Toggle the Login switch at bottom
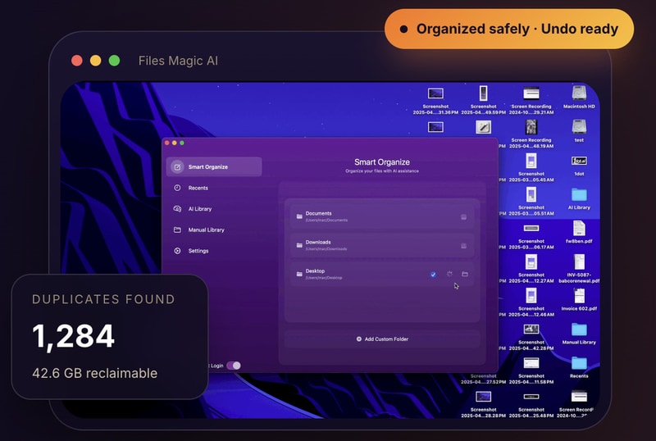The width and height of the screenshot is (656, 441). point(234,366)
